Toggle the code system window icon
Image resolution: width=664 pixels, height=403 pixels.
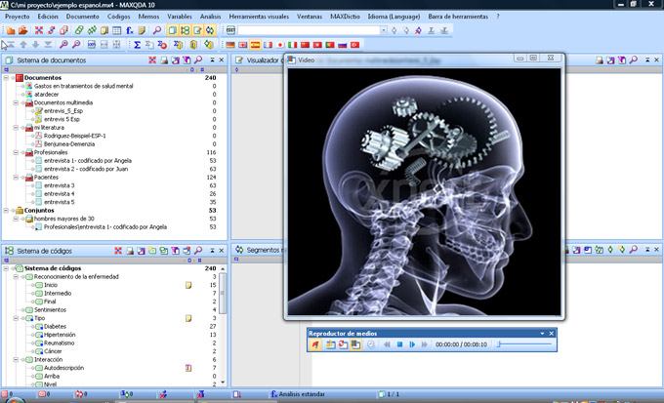pos(185,30)
